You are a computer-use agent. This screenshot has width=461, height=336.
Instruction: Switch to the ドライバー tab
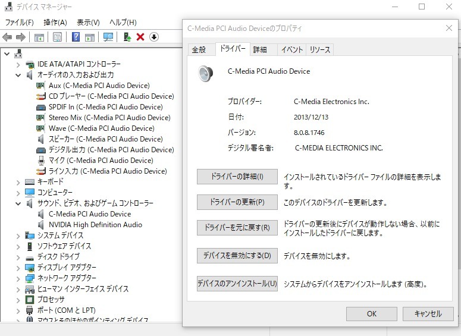pos(233,49)
